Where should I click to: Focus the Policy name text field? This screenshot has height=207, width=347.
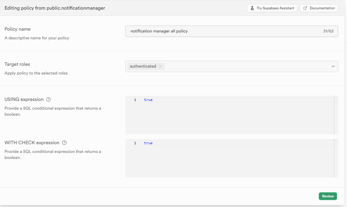[x=223, y=31]
